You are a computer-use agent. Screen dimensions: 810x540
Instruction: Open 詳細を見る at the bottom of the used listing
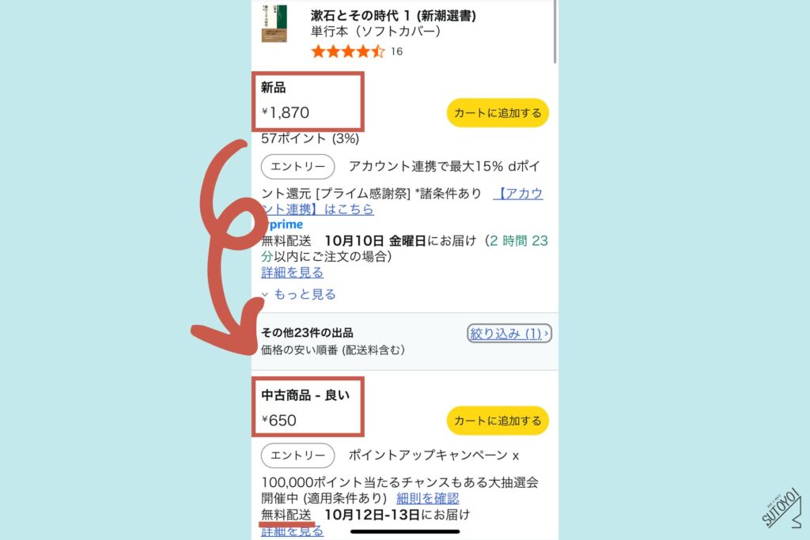(293, 531)
